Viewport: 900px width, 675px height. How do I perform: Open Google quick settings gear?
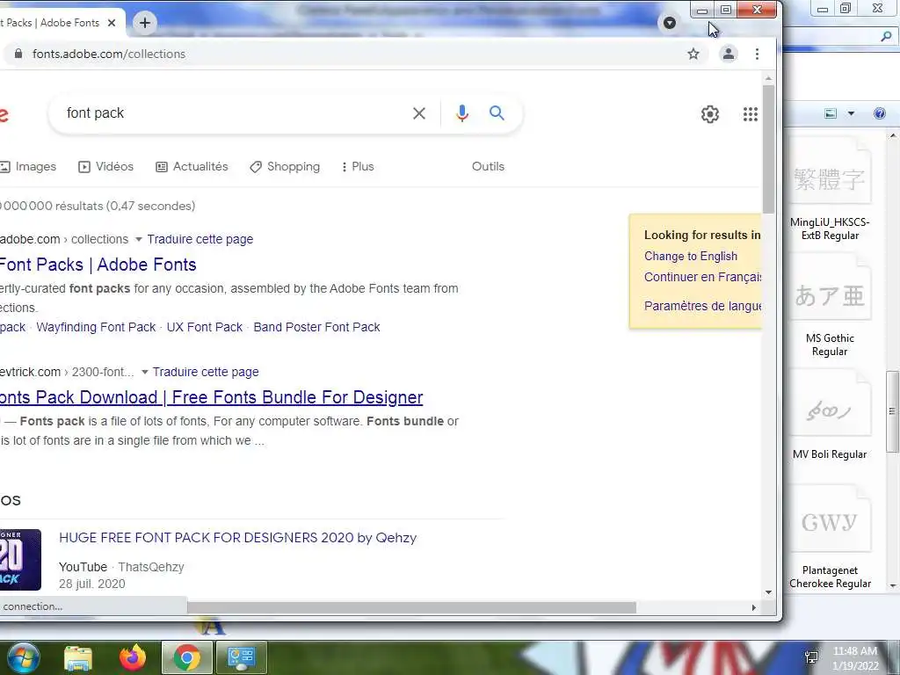(710, 114)
